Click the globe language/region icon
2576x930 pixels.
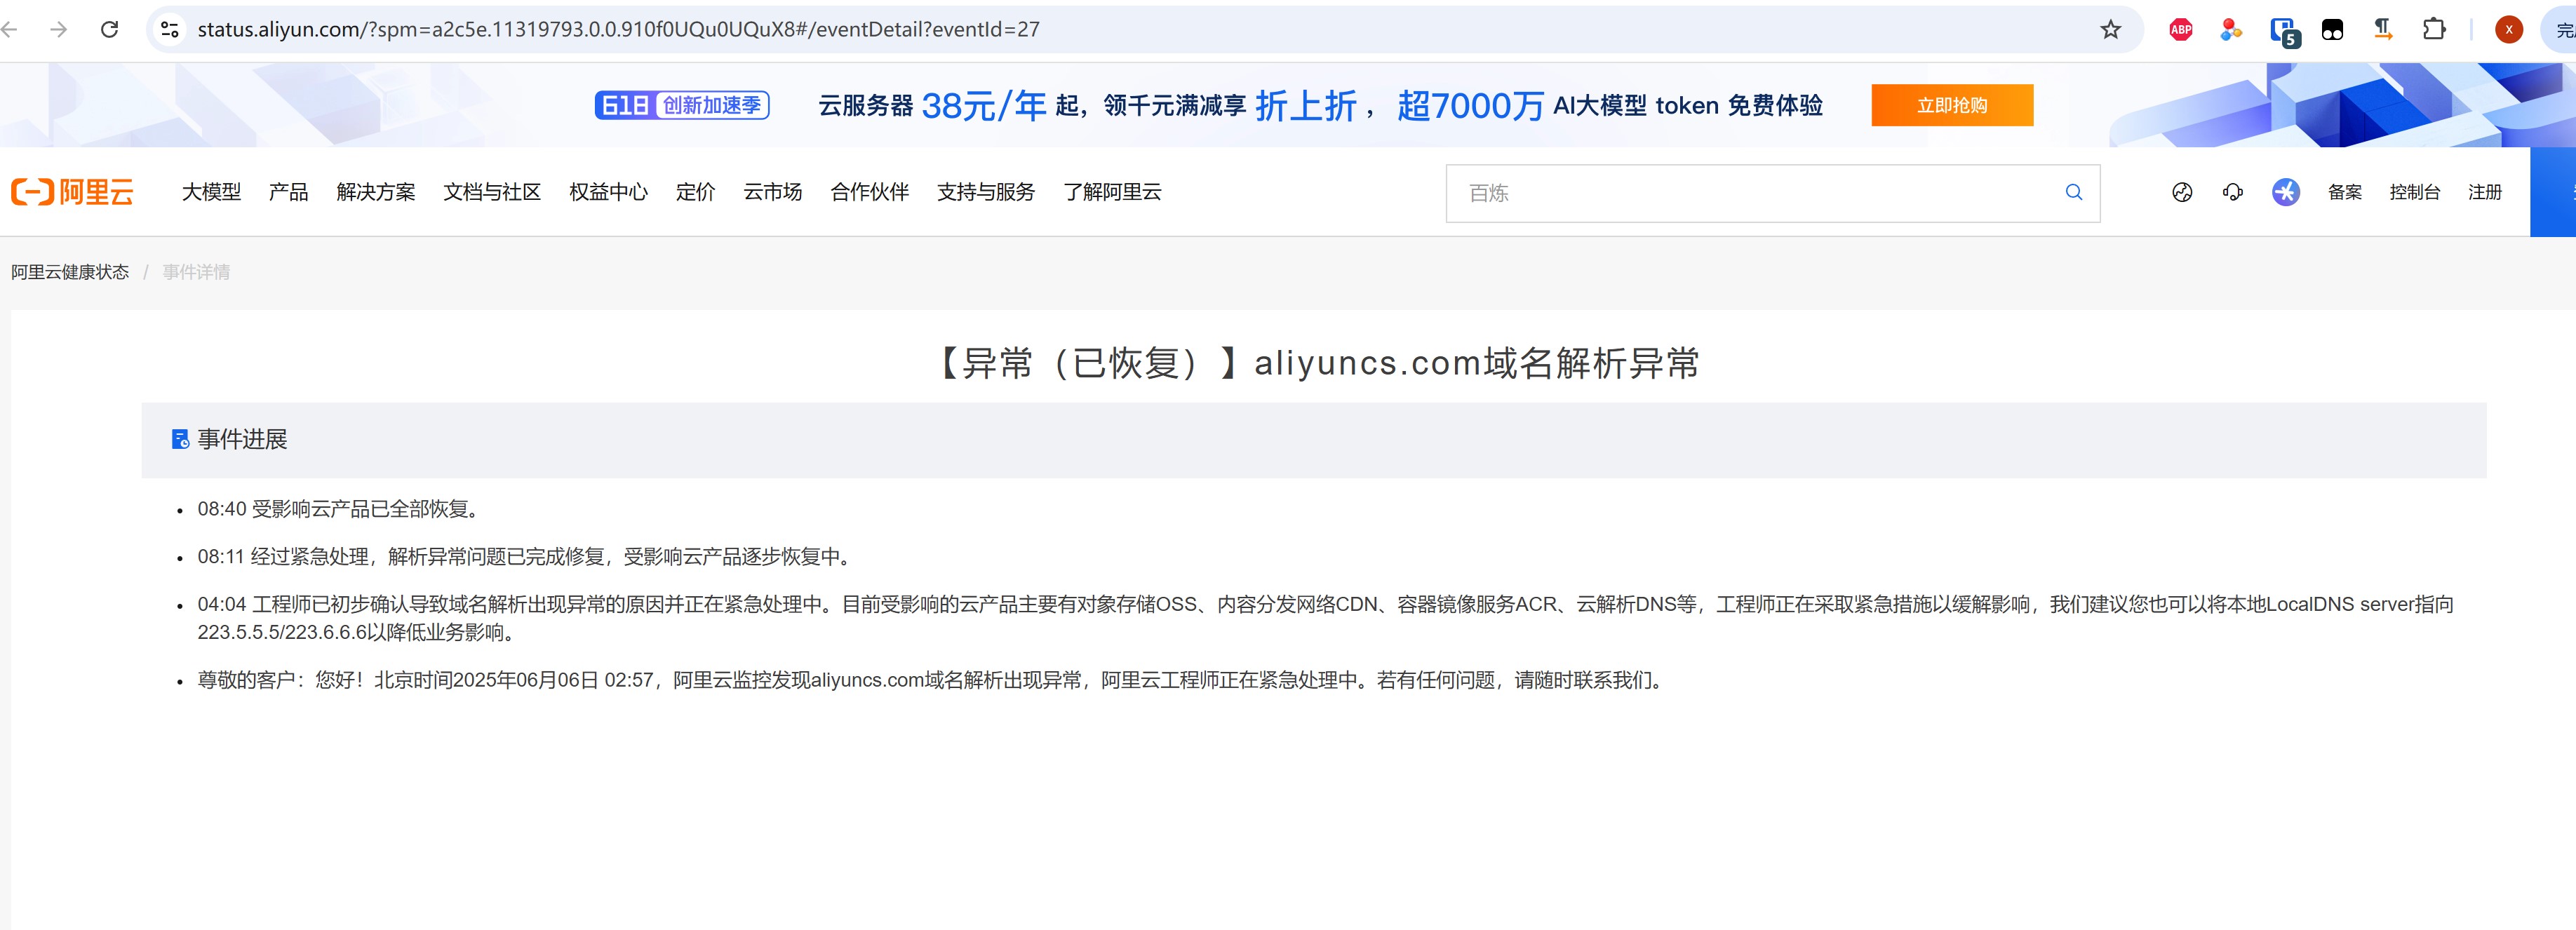coord(2182,192)
